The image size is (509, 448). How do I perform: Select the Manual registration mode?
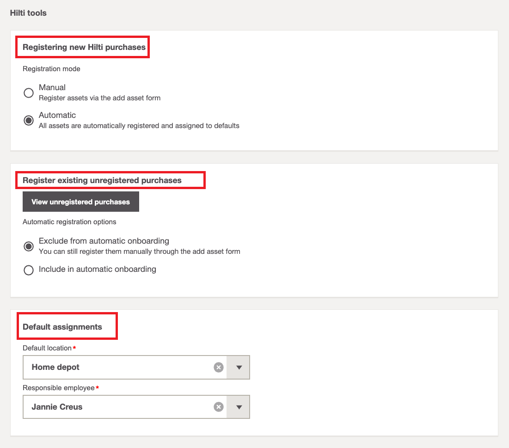(29, 93)
